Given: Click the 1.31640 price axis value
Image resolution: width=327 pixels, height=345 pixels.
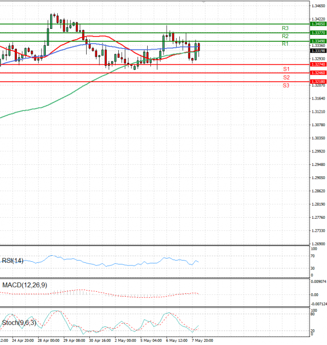Looking at the screenshot, I should (318, 98).
